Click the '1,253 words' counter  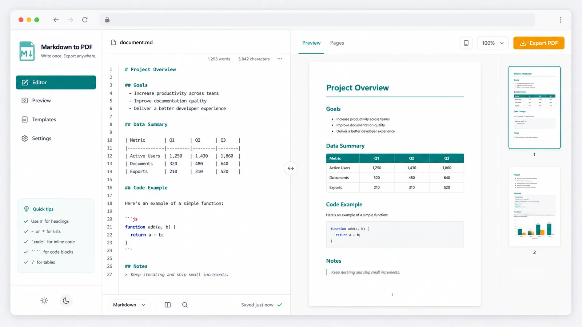[x=219, y=59]
